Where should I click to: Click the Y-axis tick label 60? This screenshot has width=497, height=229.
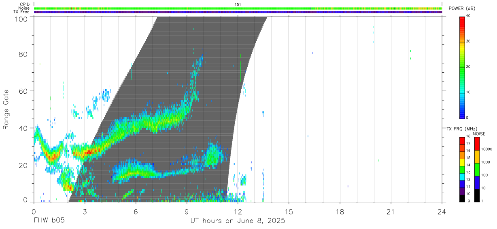coord(23,91)
